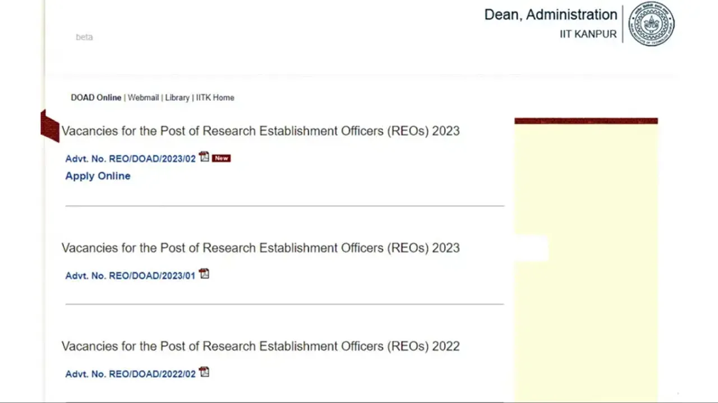Click the Apply Online link
The height and width of the screenshot is (403, 718).
click(98, 176)
